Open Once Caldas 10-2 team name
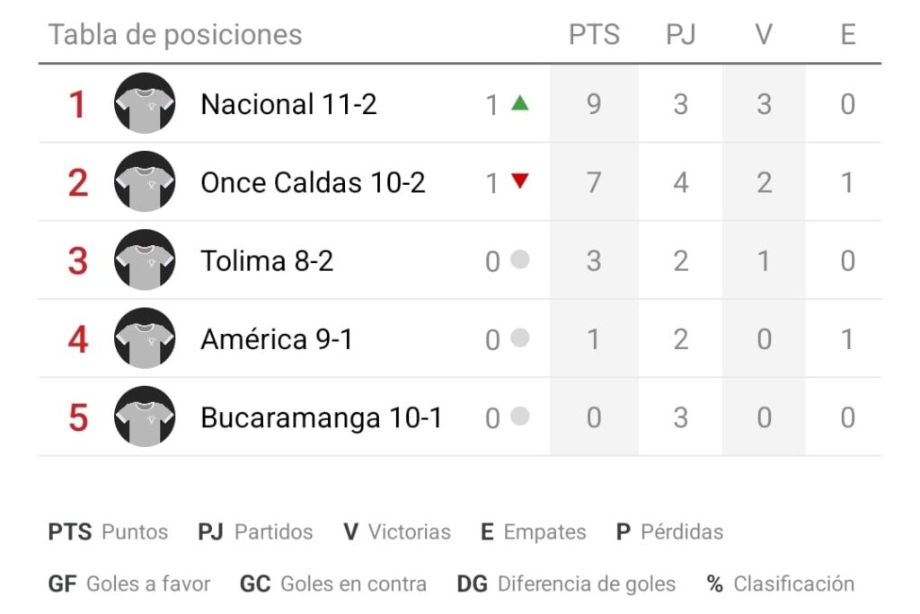The width and height of the screenshot is (920, 614). 313,182
